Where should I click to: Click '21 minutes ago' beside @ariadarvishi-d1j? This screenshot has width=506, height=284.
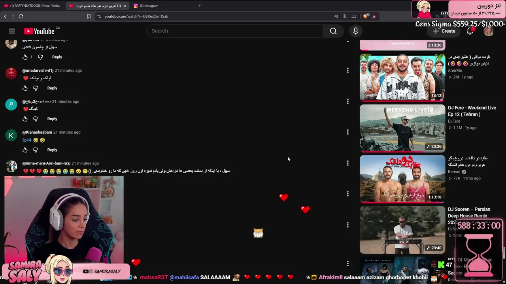(68, 70)
